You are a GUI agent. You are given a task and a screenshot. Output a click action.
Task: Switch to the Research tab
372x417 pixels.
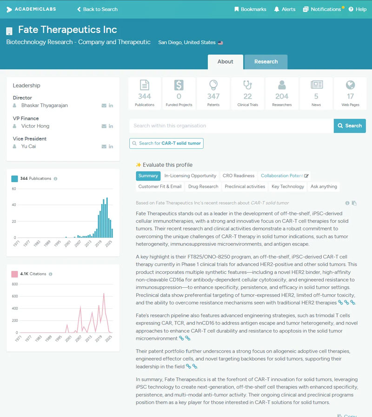(266, 62)
